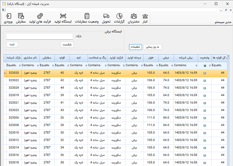
Task: Click the بارکد (barcode) input field
Action: click(39, 36)
